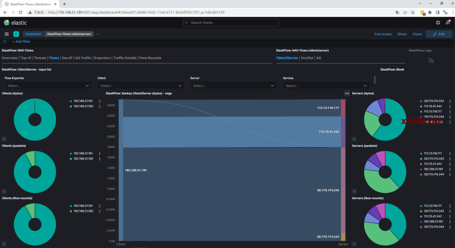Image resolution: width=455 pixels, height=248 pixels.
Task: Switch to the Geo IP navigation tab
Action: 67,58
